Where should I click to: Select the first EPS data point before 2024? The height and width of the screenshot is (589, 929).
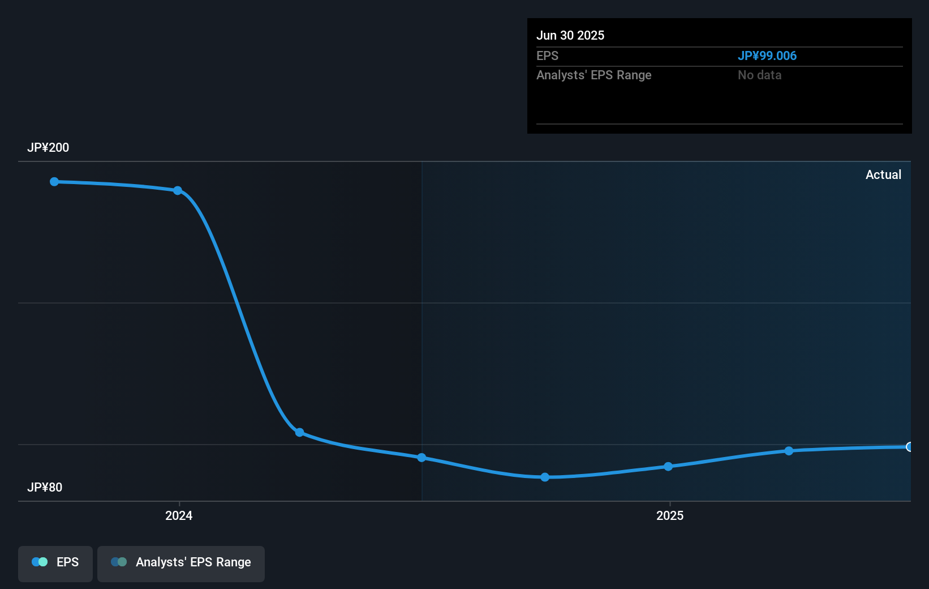(x=54, y=182)
